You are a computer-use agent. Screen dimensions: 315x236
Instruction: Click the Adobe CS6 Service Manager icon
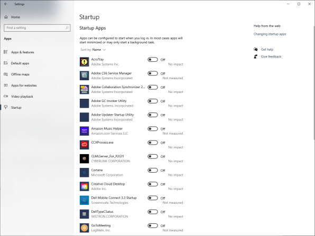pos(84,75)
